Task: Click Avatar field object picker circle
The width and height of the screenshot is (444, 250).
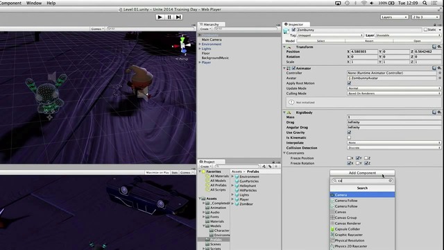Action: pos(440,78)
